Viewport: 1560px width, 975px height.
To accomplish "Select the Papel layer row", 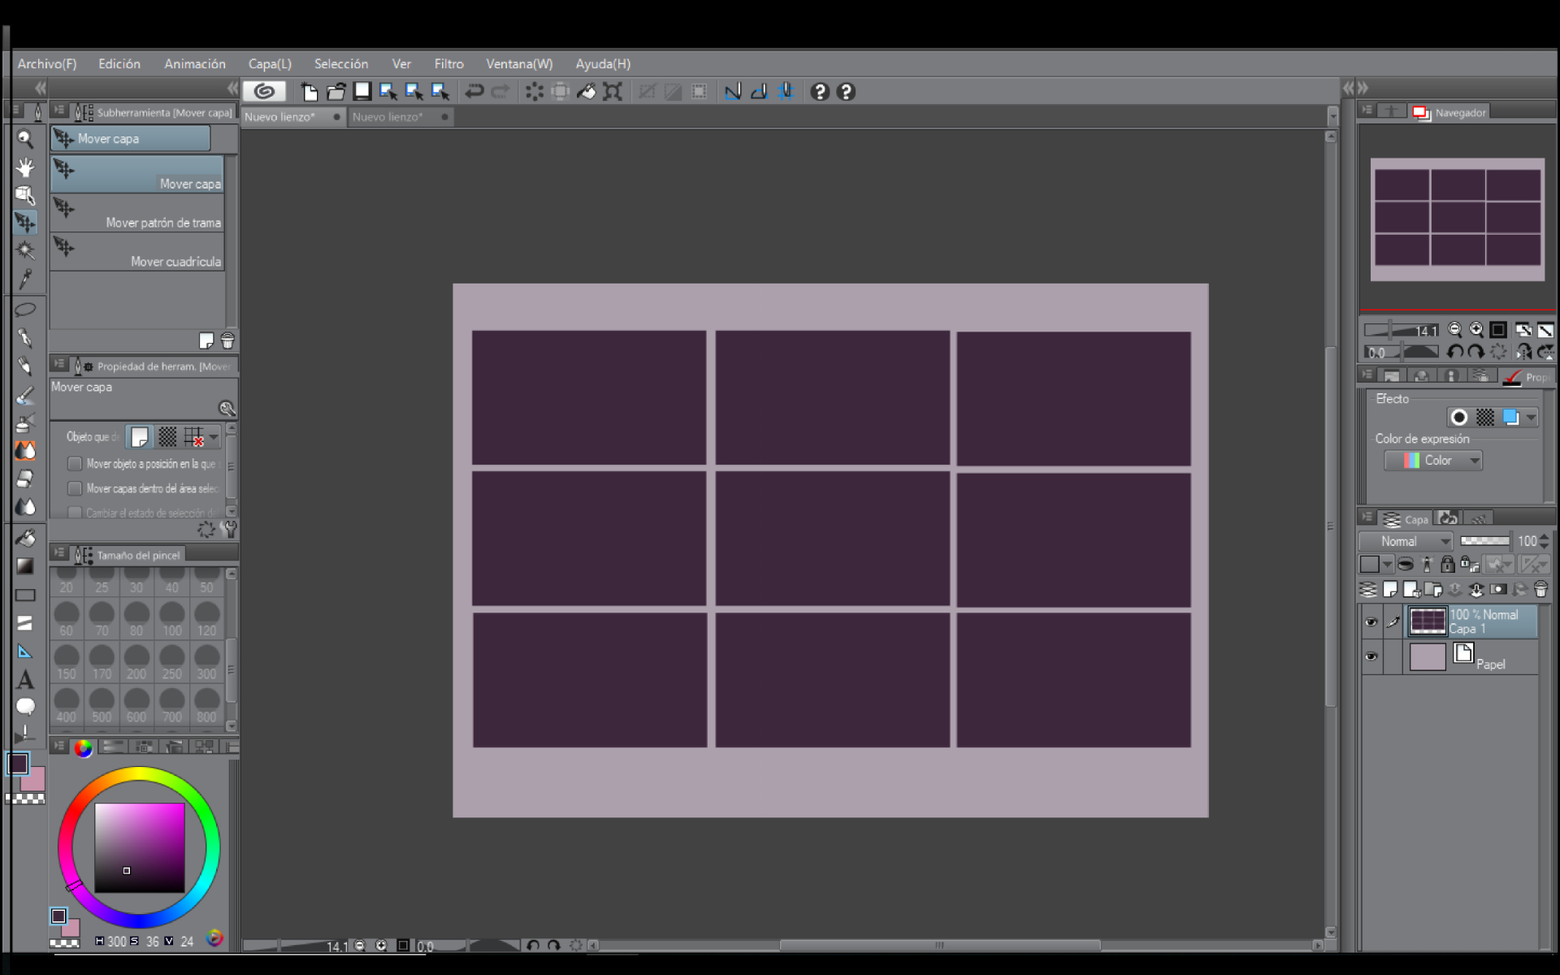I will (1450, 656).
